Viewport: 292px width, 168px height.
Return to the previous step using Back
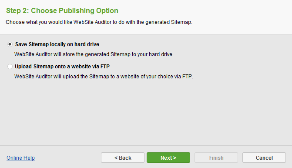click(123, 158)
